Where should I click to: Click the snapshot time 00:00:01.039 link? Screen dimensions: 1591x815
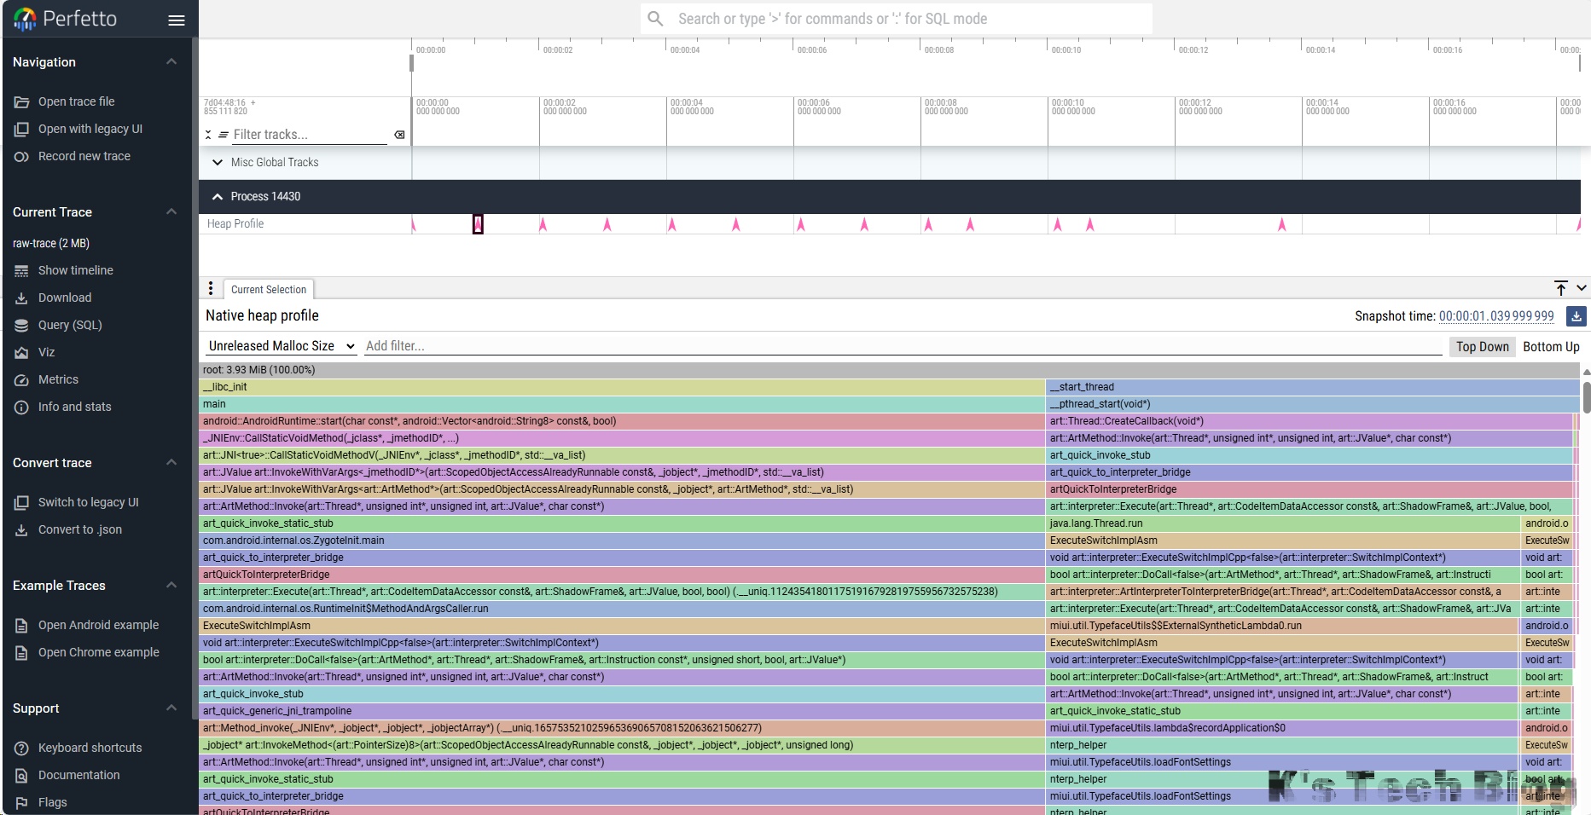(1495, 316)
